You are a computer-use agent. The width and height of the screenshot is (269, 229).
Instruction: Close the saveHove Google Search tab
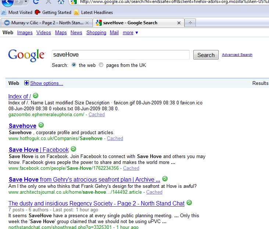click(x=179, y=23)
